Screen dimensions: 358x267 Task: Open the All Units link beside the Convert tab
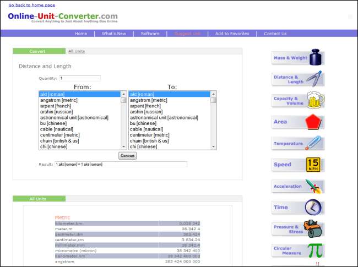pos(77,51)
